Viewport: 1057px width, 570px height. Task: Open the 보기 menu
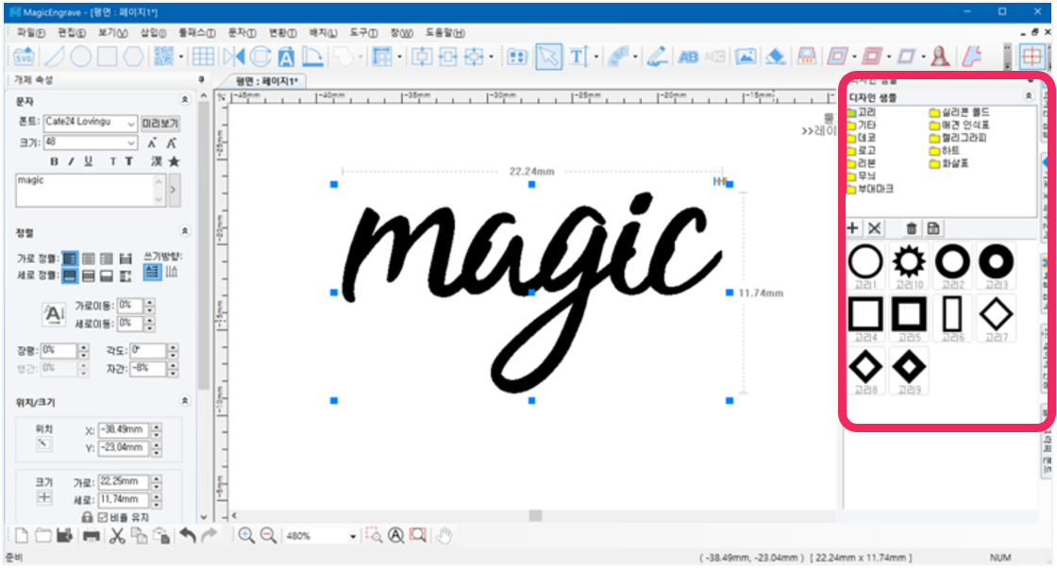112,32
